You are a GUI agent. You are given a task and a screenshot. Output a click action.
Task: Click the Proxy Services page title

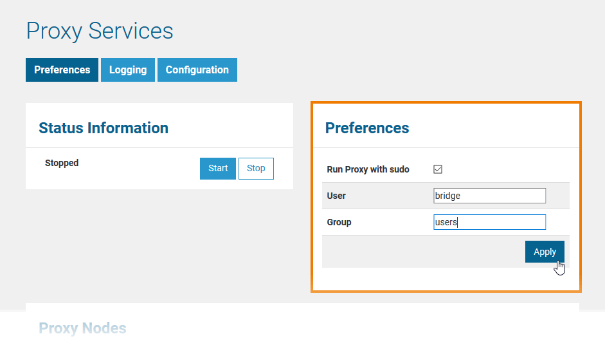point(100,31)
